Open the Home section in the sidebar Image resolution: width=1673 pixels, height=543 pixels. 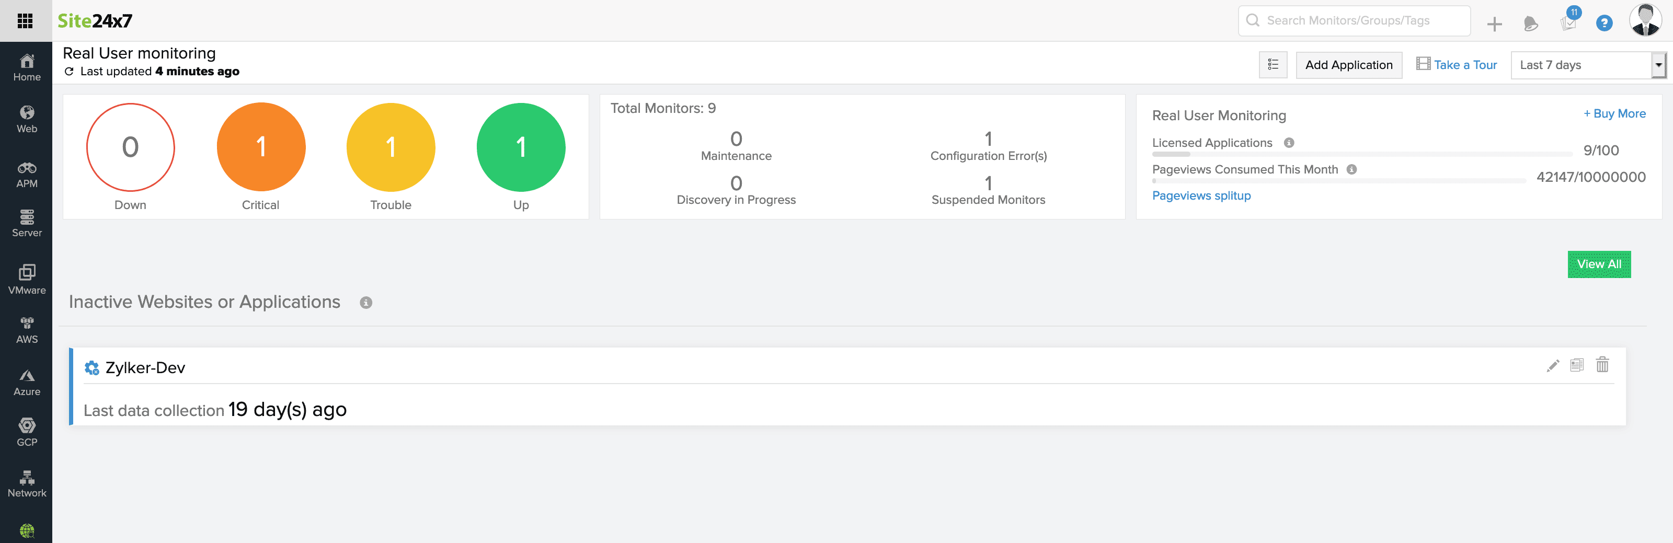click(x=27, y=67)
